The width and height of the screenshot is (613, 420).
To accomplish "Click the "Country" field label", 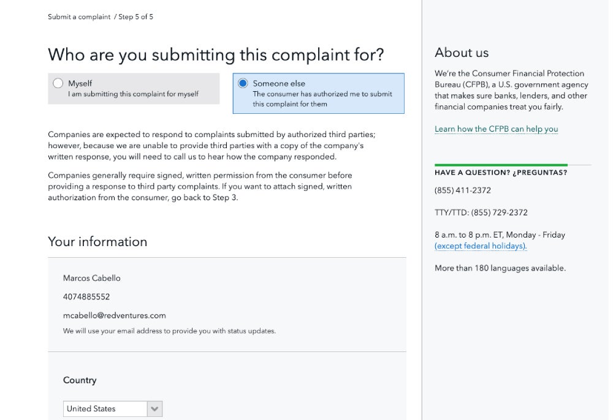I will [x=80, y=380].
